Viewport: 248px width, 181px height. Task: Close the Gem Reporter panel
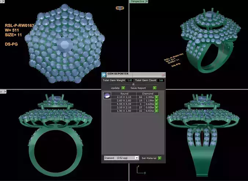coord(163,74)
